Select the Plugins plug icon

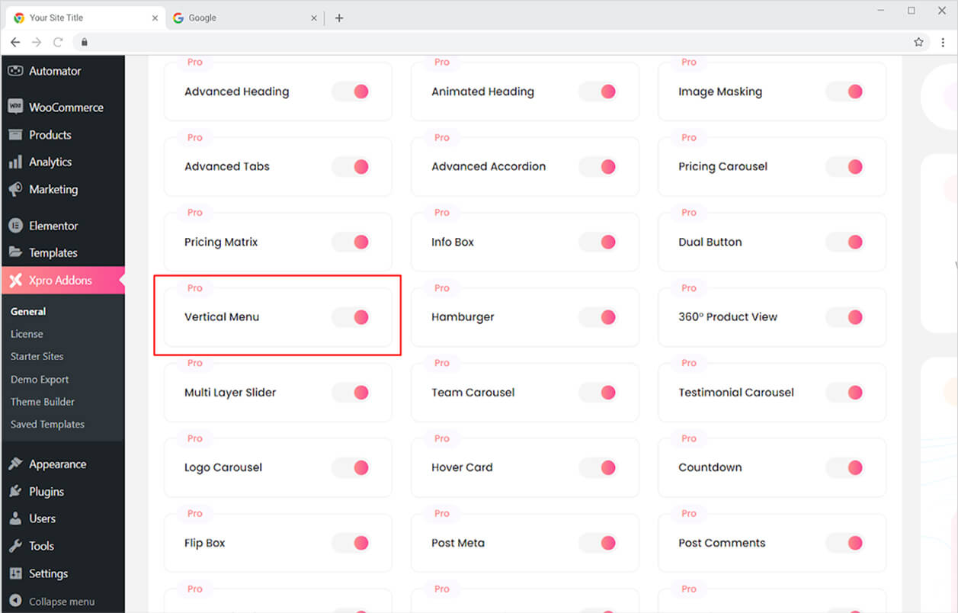tap(15, 491)
